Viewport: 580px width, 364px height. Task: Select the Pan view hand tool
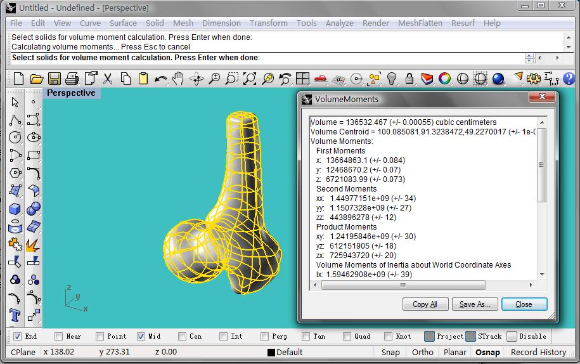[x=178, y=79]
